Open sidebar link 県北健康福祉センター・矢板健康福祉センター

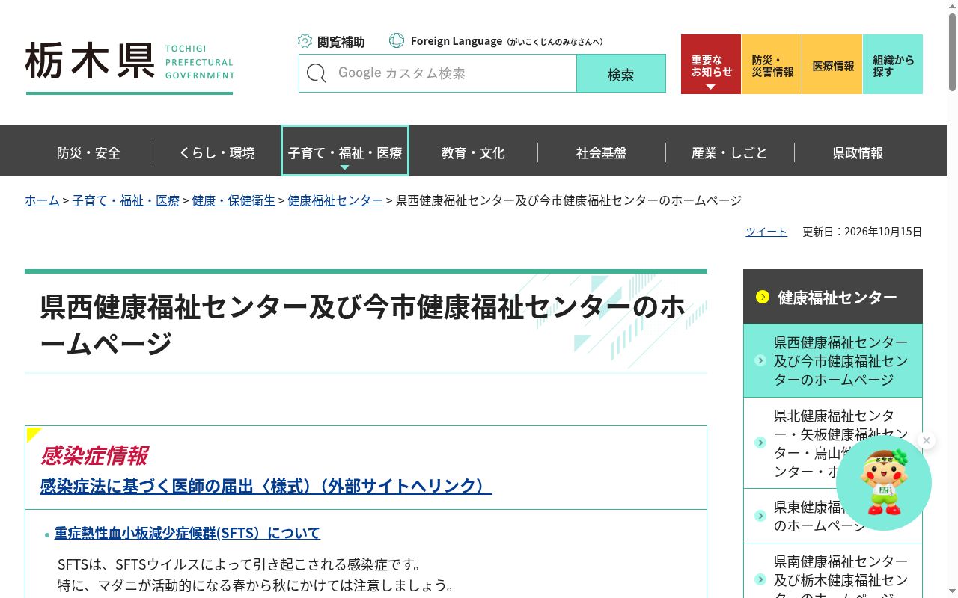point(833,443)
